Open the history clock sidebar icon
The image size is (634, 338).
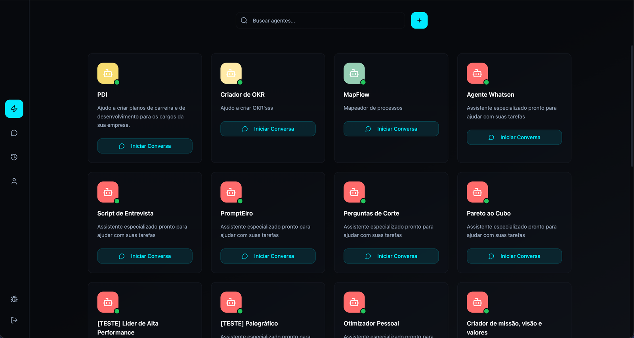tap(14, 157)
